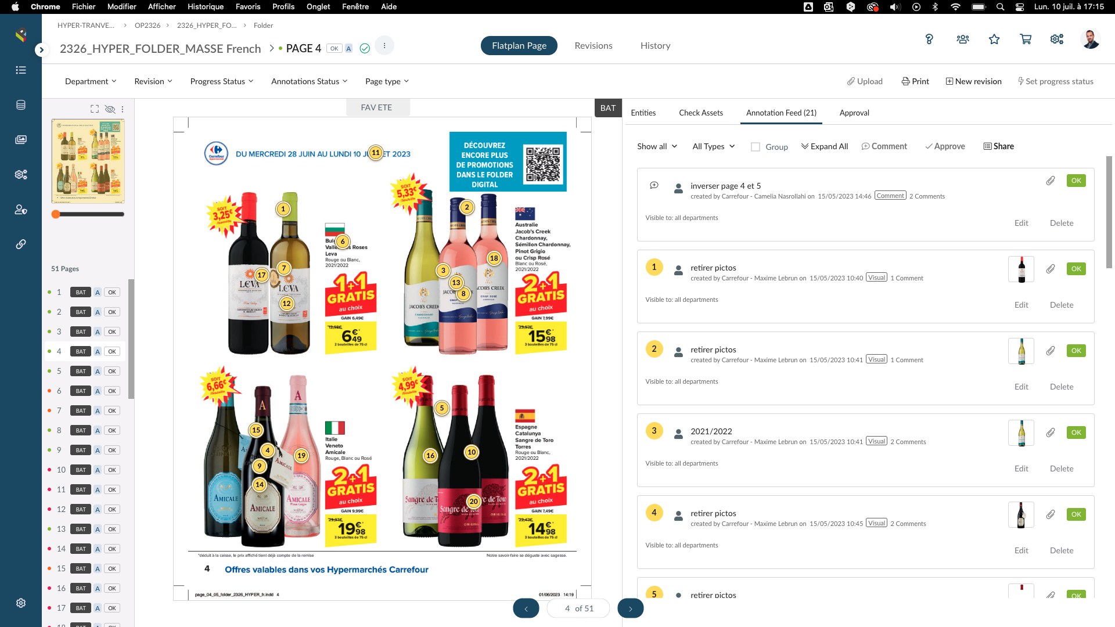Viewport: 1115px width, 627px height.
Task: Click the green approved checkmark icon
Action: (365, 49)
